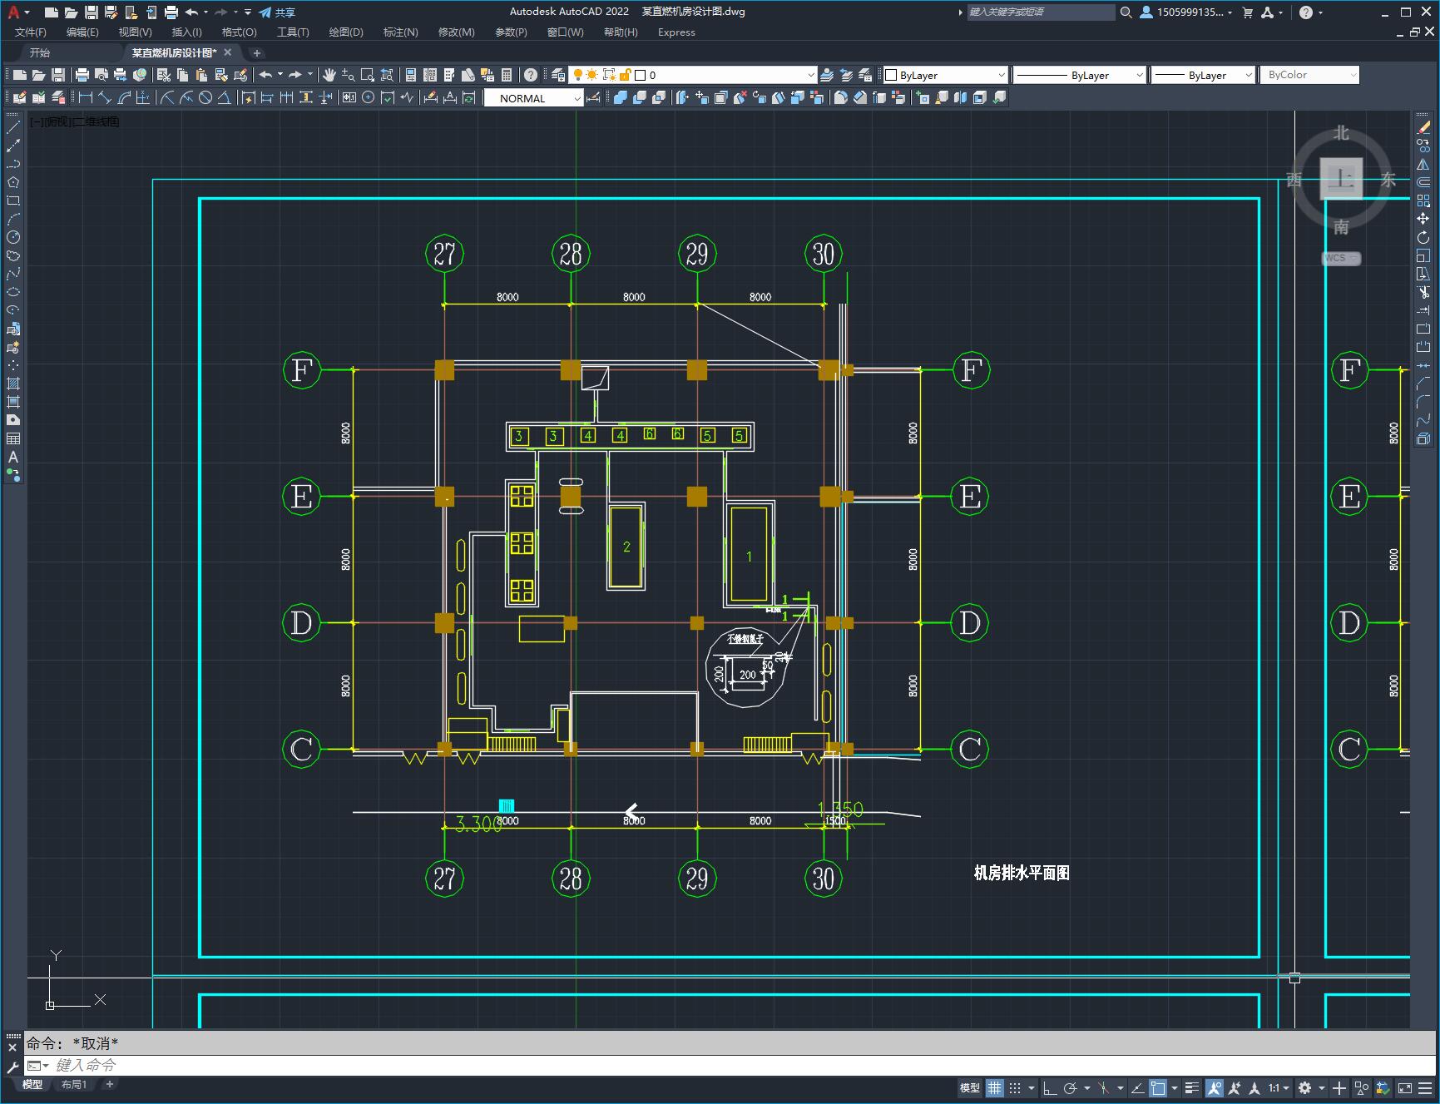This screenshot has height=1104, width=1440.
Task: Click the new drawing tab plus button
Action: (256, 52)
